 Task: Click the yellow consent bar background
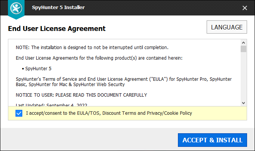click(x=219, y=113)
